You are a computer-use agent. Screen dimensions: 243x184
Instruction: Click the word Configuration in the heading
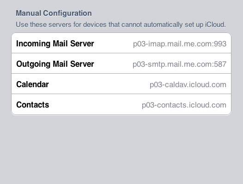point(67,13)
